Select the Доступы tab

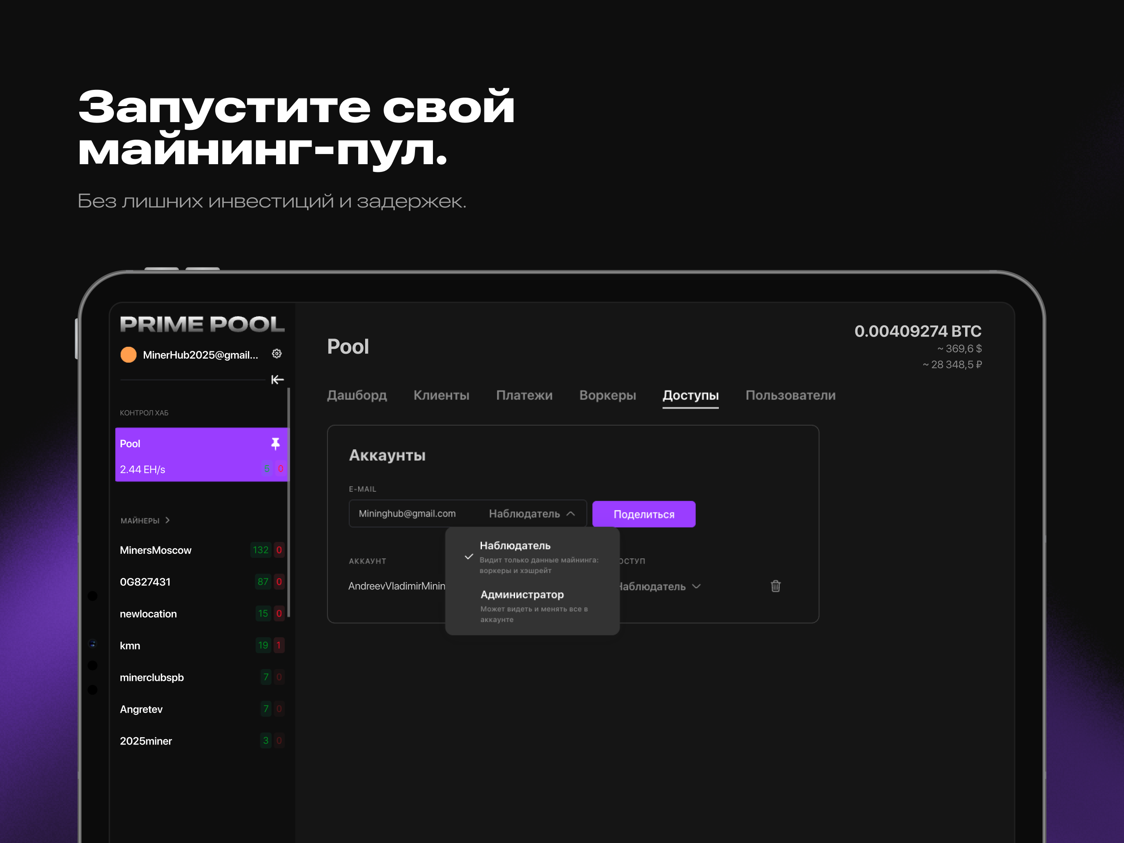coord(691,396)
